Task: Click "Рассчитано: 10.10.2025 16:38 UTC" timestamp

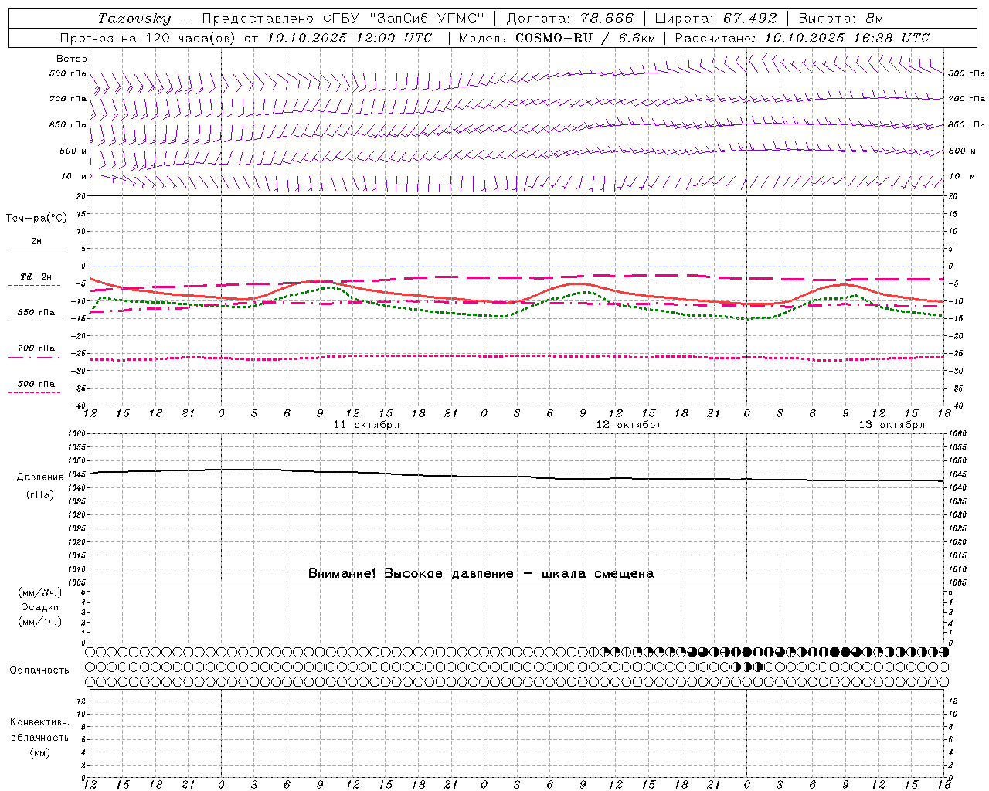Action: pos(802,38)
